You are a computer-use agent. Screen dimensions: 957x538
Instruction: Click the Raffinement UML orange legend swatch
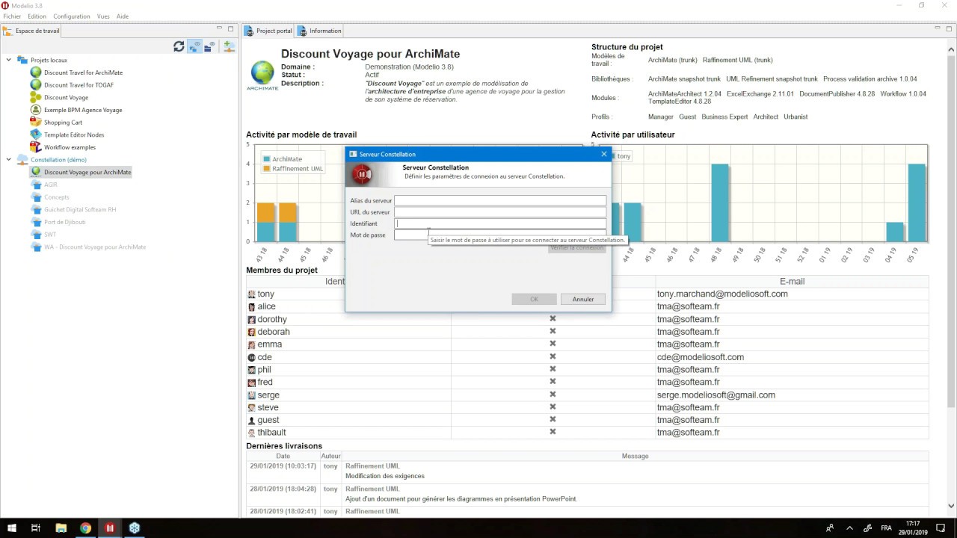click(x=267, y=169)
